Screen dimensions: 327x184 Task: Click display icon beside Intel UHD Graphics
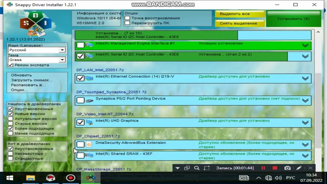click(89, 122)
